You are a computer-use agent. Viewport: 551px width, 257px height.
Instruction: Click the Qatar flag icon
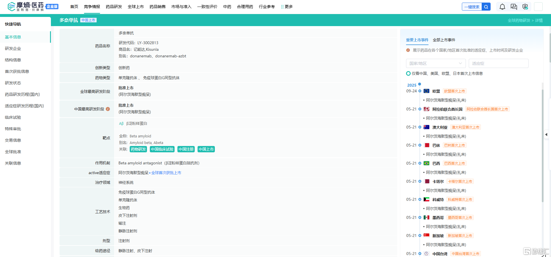tap(426, 181)
